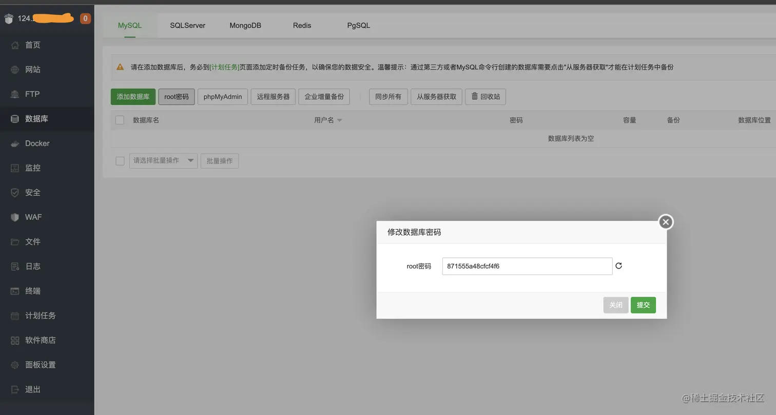Image resolution: width=776 pixels, height=415 pixels.
Task: Click the 远程服务器 button
Action: (273, 97)
